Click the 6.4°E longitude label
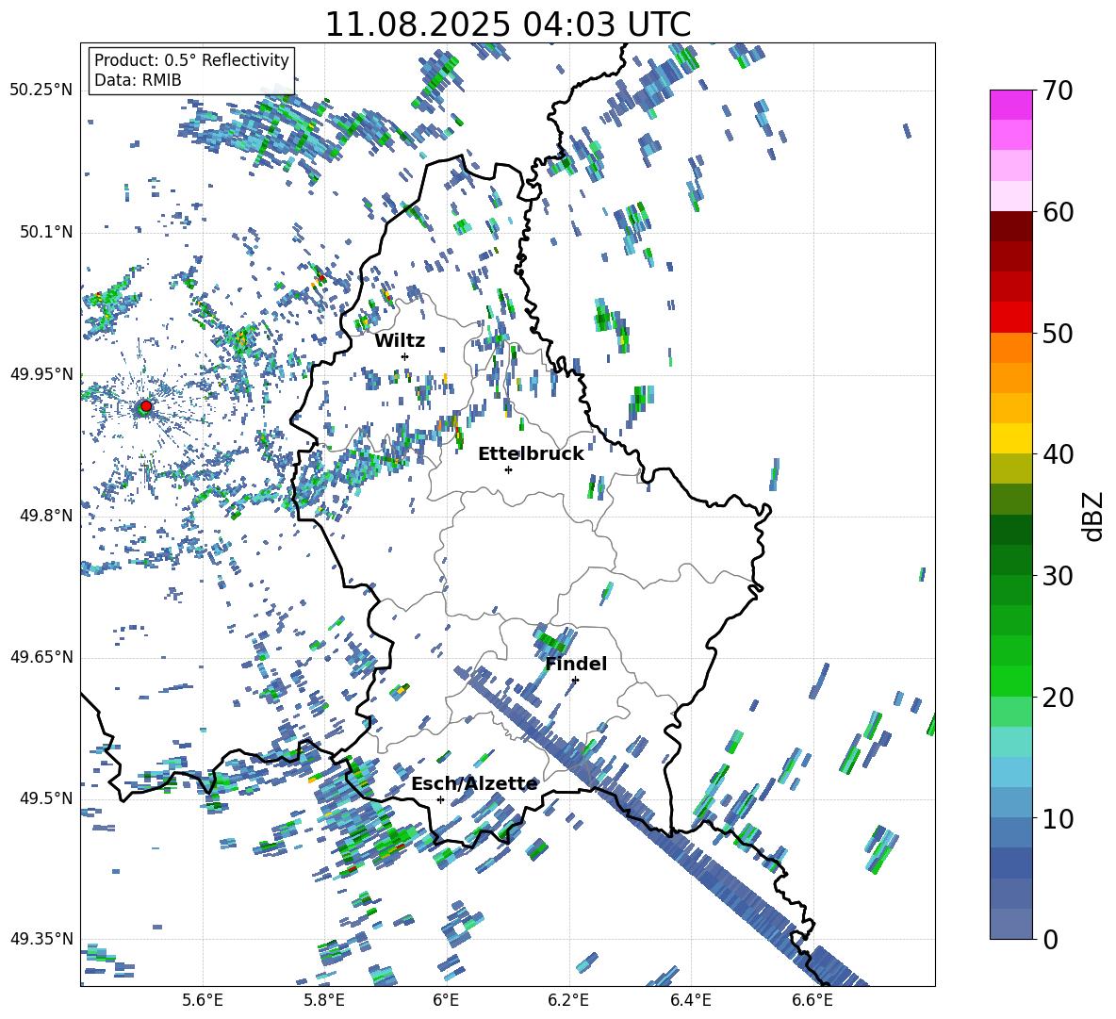Viewport: 1116px width, 1019px height. pos(690,1000)
